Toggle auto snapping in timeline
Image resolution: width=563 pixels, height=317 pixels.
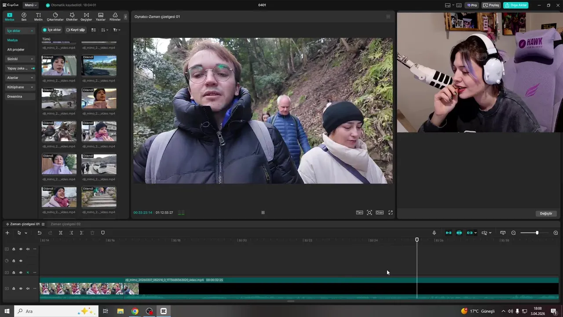(x=459, y=233)
